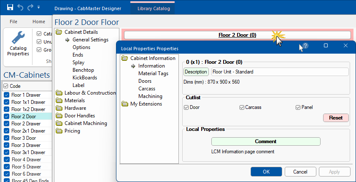The height and width of the screenshot is (182, 356).
Task: Open the Catalog Properties wrench icon
Action: 19,39
